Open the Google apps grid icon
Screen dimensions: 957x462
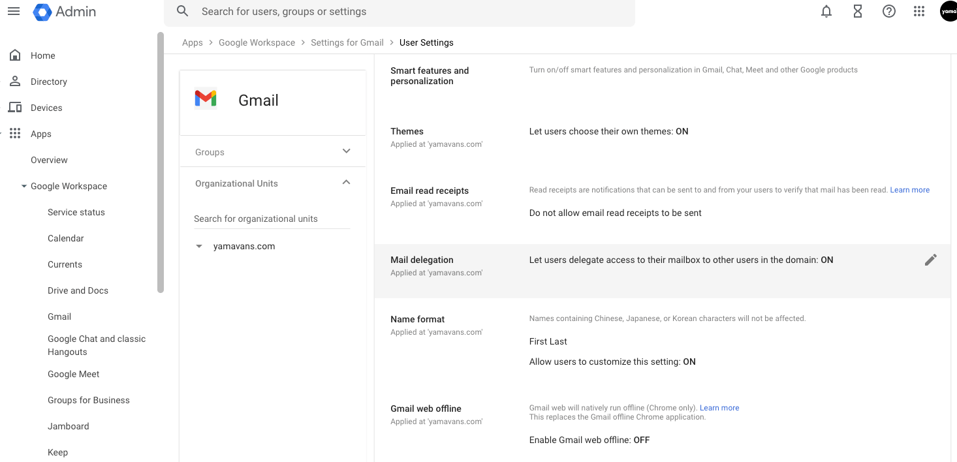coord(919,11)
